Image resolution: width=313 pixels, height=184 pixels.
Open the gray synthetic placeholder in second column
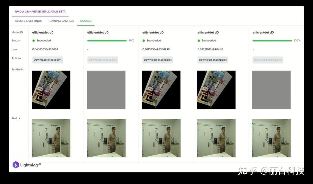[x=106, y=90]
